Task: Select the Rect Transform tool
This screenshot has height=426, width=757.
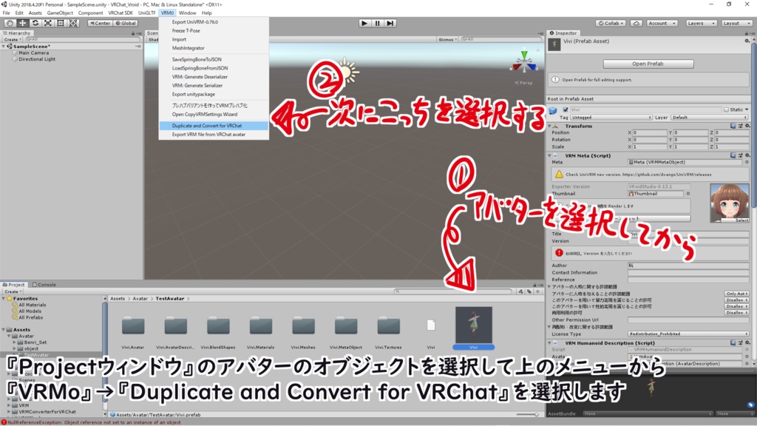Action: [61, 23]
